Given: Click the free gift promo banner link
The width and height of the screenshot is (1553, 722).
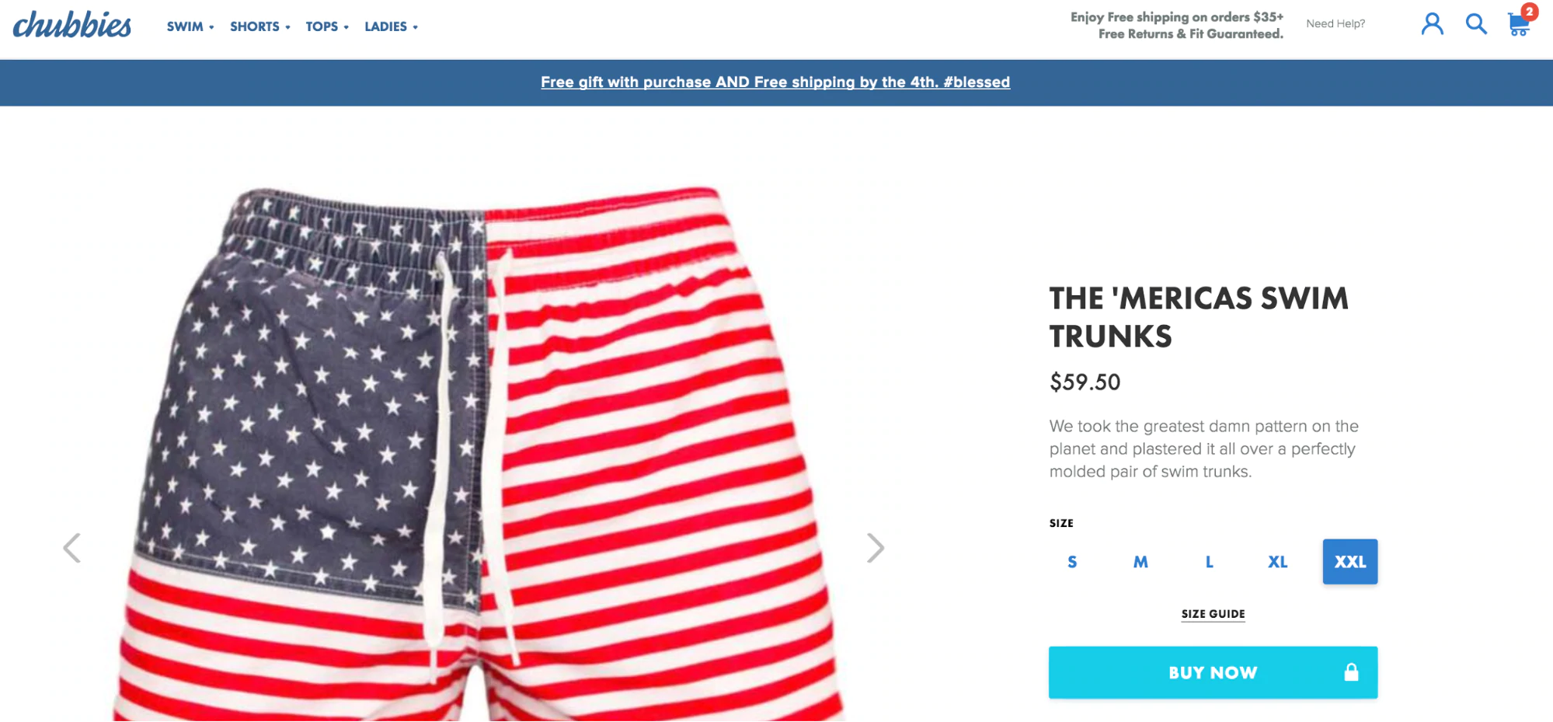Looking at the screenshot, I should [775, 82].
